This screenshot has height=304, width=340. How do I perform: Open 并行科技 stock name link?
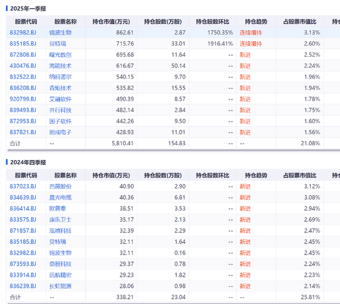[61, 110]
